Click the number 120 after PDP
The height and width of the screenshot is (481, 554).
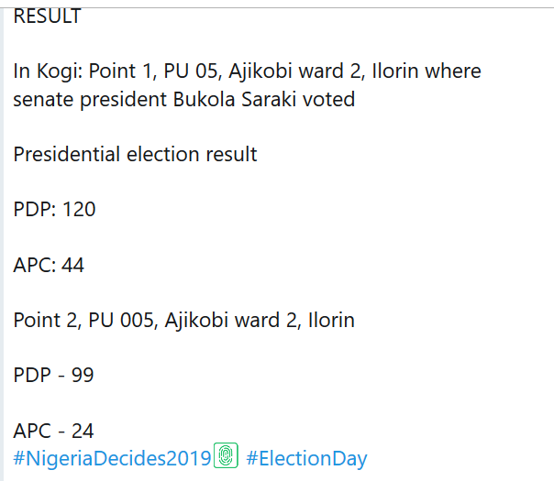point(79,210)
